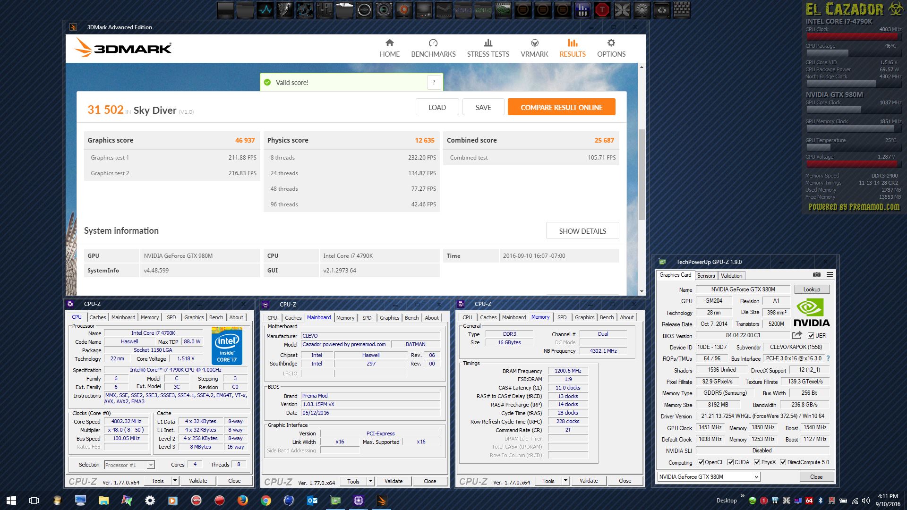Open the keyboard icon in top dock

[x=682, y=9]
